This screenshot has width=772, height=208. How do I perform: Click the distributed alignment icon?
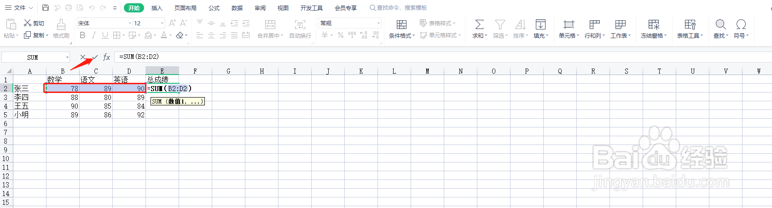[246, 35]
